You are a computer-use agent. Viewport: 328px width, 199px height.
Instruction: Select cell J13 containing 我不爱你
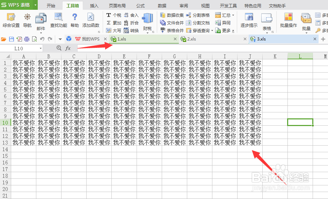tap(250, 142)
